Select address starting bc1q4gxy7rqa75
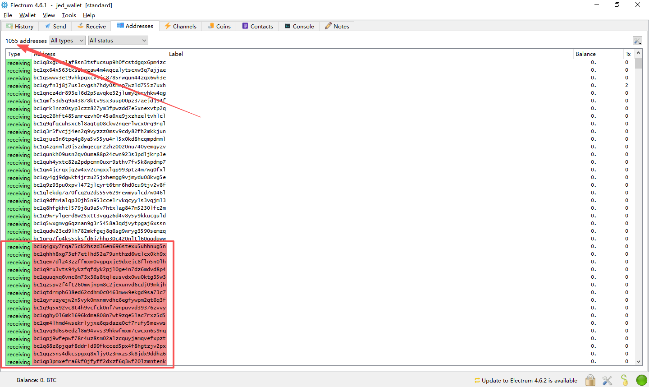The height and width of the screenshot is (387, 649). point(100,246)
